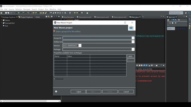The height and width of the screenshot is (107, 191).
Task: Click the Package input field
Action: tap(97, 49)
